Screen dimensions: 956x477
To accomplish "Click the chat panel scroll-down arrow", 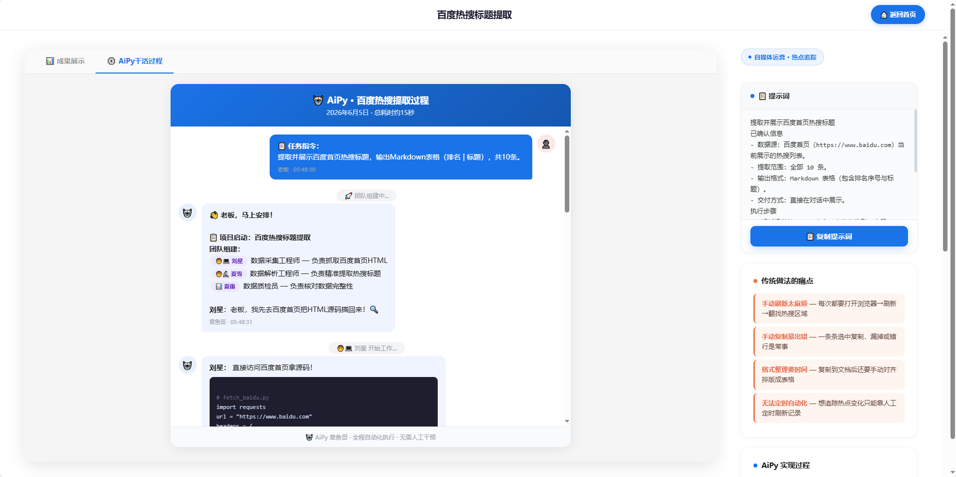I will (567, 421).
